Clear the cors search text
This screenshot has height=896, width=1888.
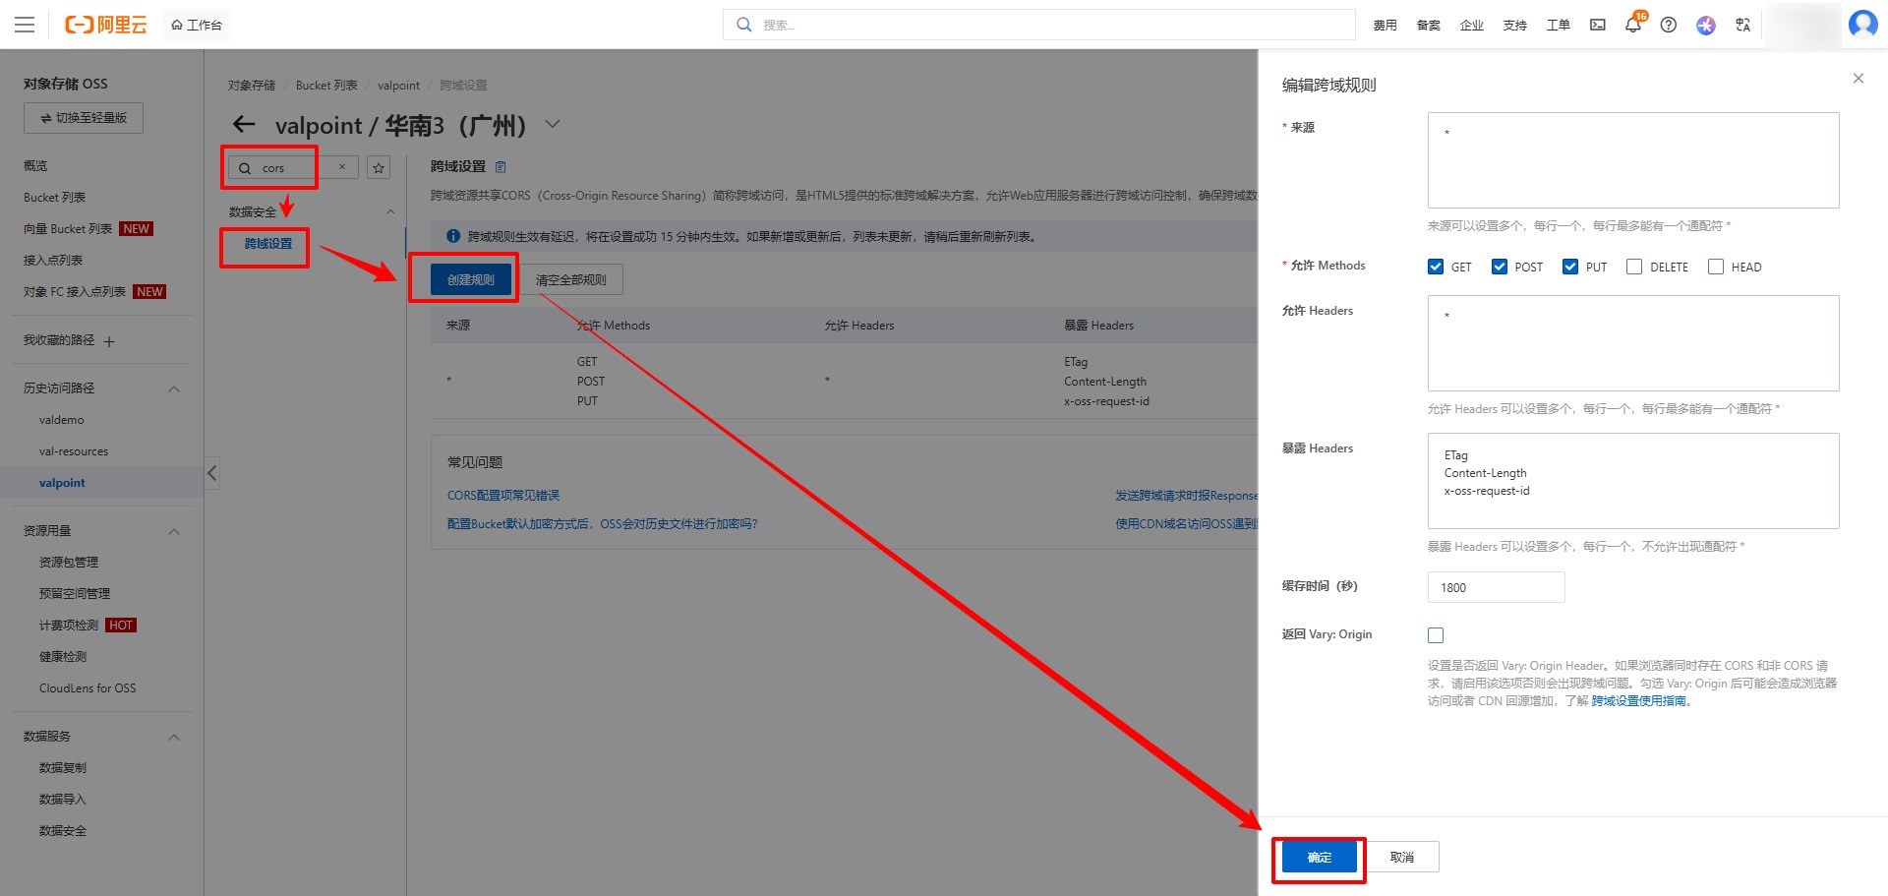click(x=342, y=167)
